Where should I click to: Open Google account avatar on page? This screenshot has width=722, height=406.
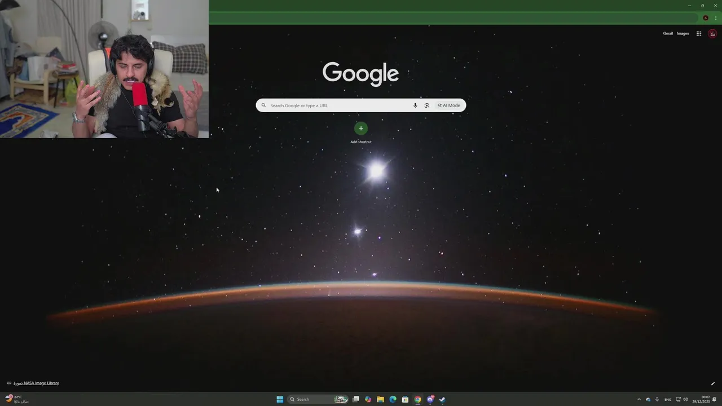click(x=712, y=34)
